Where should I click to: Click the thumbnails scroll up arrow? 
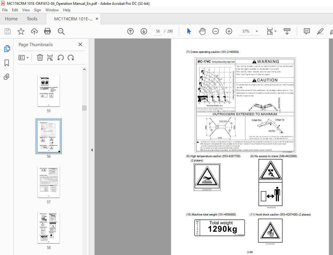pyautogui.click(x=84, y=69)
